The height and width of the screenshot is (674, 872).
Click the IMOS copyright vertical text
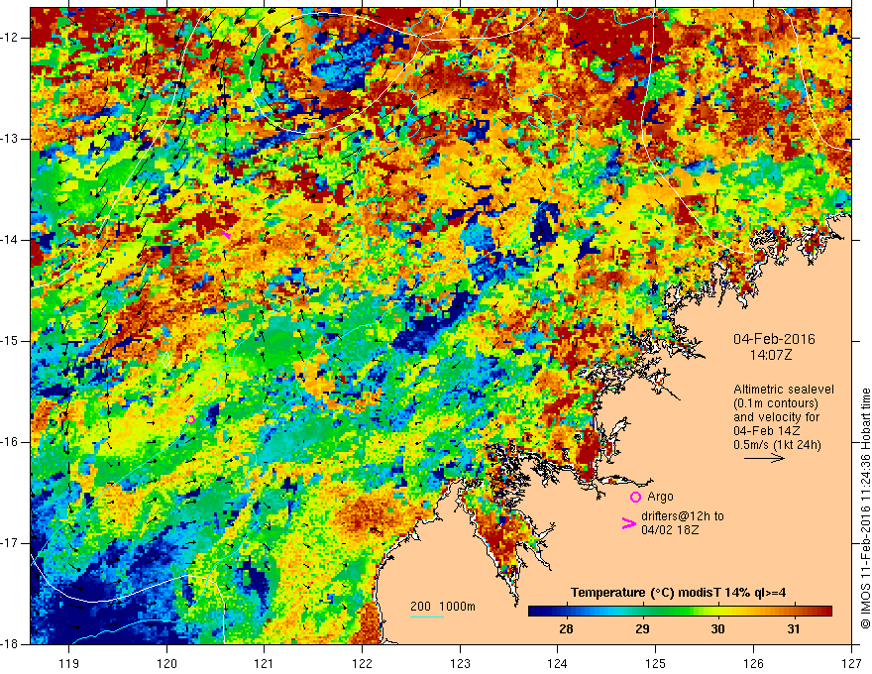coord(865,508)
